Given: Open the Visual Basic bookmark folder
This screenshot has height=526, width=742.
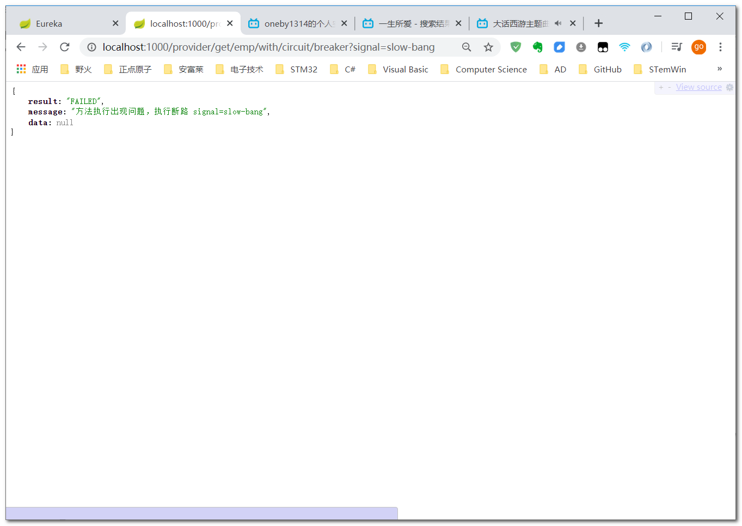Looking at the screenshot, I should click(398, 69).
